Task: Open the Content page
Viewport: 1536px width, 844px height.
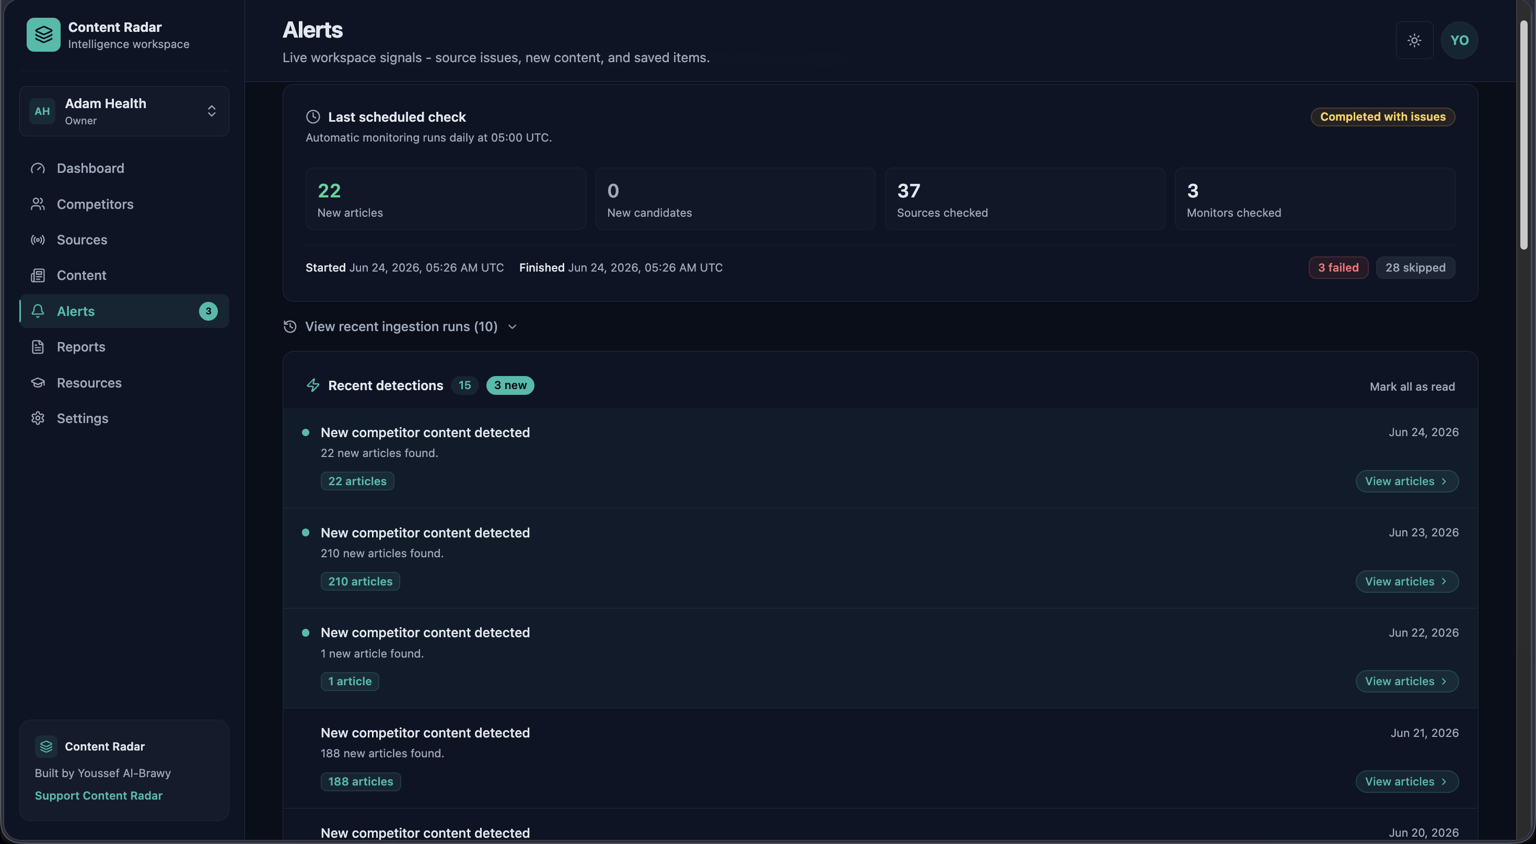Action: [124, 275]
